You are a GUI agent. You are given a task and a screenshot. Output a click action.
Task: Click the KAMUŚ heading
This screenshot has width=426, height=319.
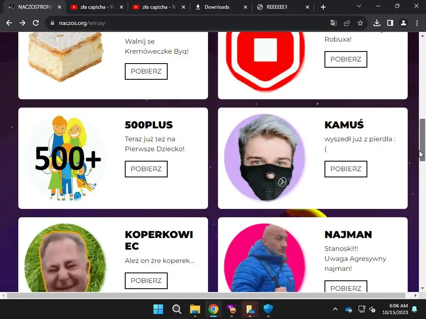344,124
